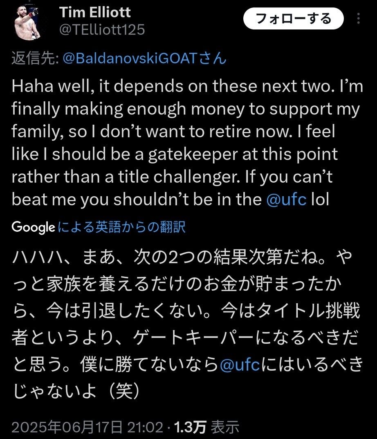Open the Tim Elliott display name

coord(95,12)
